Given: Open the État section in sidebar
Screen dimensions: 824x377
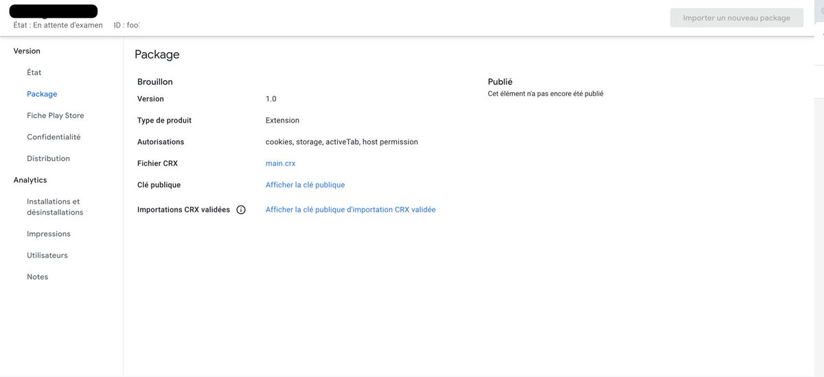Looking at the screenshot, I should (x=34, y=73).
